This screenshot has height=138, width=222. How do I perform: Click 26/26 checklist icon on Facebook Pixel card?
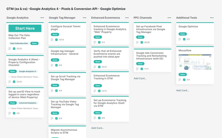(x=142, y=42)
